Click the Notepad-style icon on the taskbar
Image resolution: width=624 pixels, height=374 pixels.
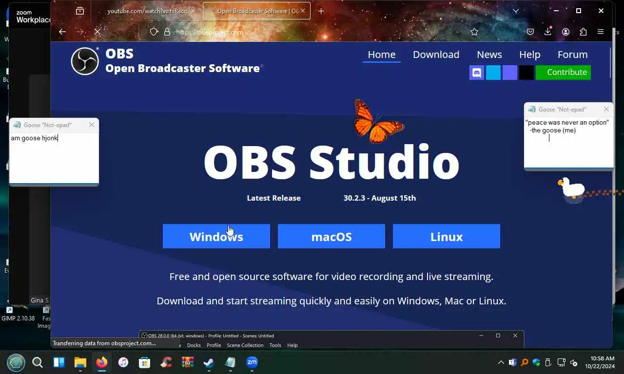(x=230, y=362)
